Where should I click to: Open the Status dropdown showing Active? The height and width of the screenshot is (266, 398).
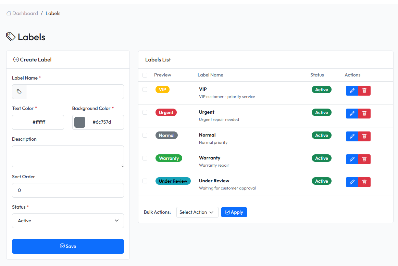(x=68, y=221)
